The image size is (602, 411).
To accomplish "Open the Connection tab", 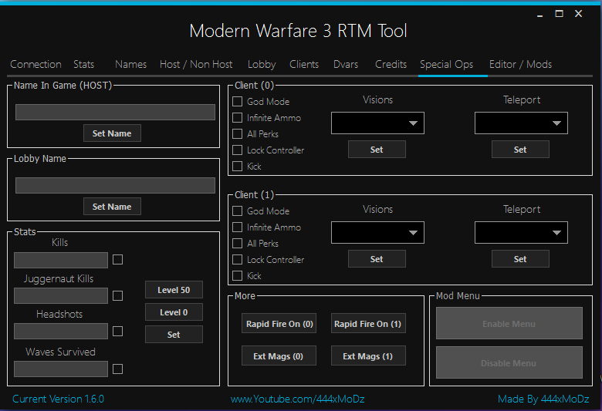I will tap(36, 64).
